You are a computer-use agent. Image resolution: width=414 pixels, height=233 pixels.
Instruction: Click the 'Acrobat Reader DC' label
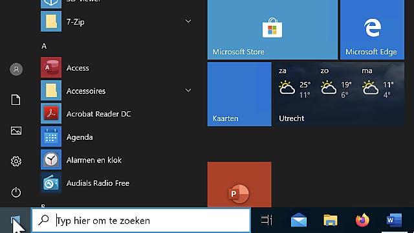click(99, 114)
